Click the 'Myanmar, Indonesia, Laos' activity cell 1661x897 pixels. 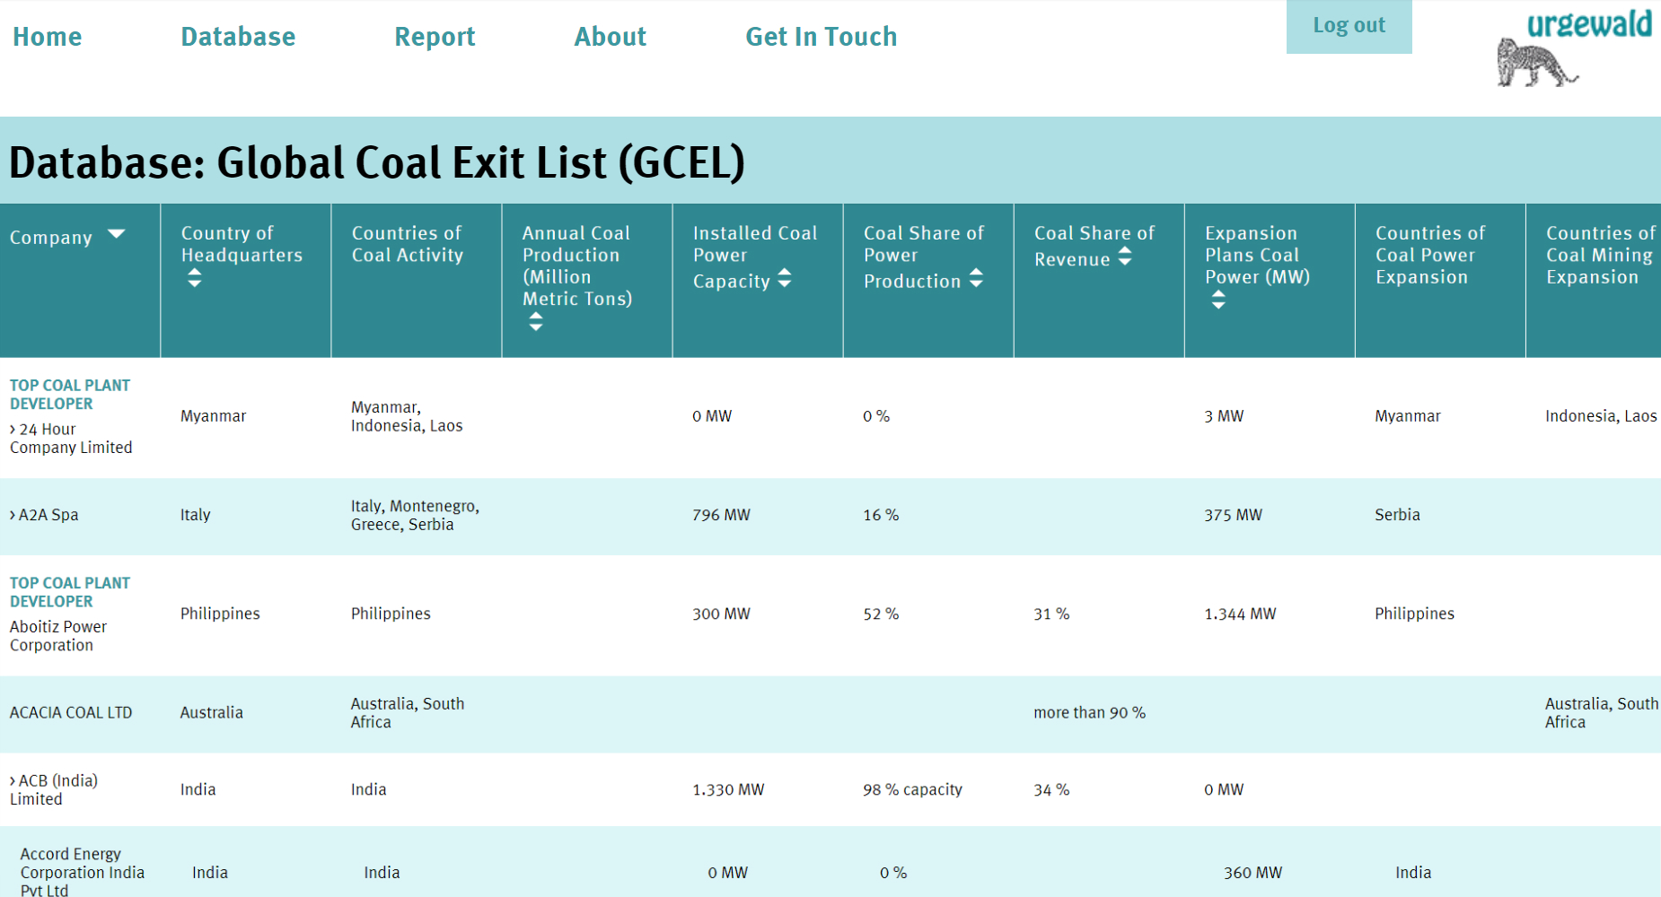tap(407, 417)
